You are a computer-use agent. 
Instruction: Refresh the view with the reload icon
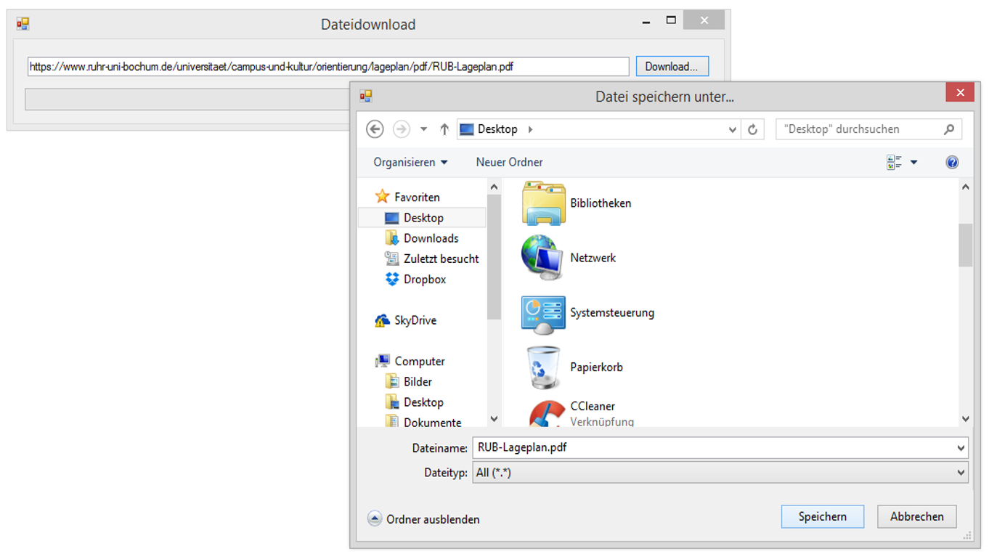pyautogui.click(x=753, y=129)
